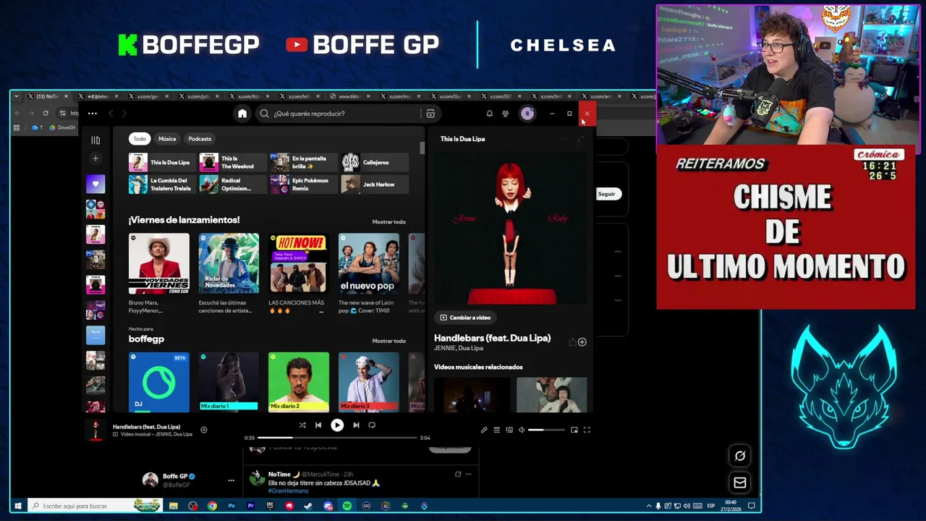Open Handlebars title in Now Playing panel
Screen dimensions: 926x521
[492, 338]
